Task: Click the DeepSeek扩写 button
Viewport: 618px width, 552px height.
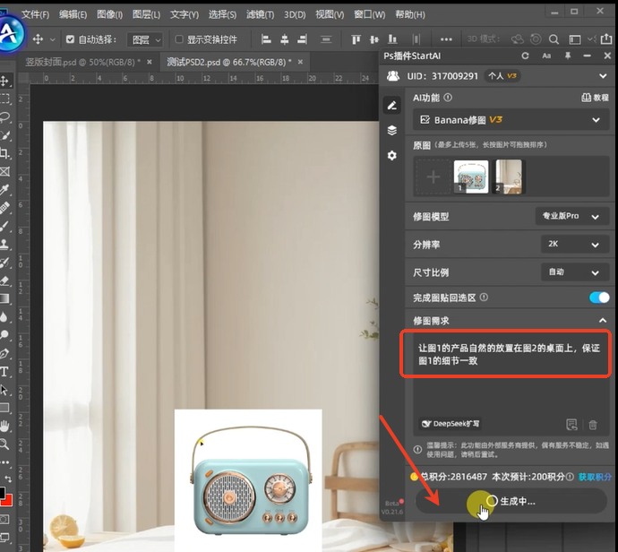Action: (x=451, y=424)
